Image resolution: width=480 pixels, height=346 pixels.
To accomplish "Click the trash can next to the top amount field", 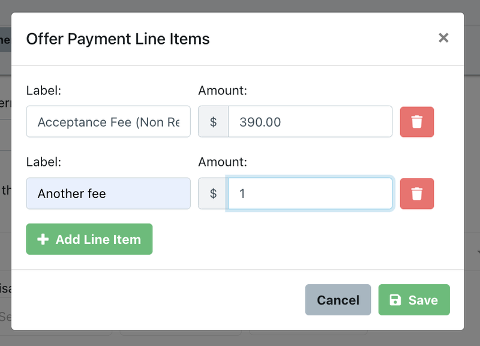I will click(x=416, y=122).
